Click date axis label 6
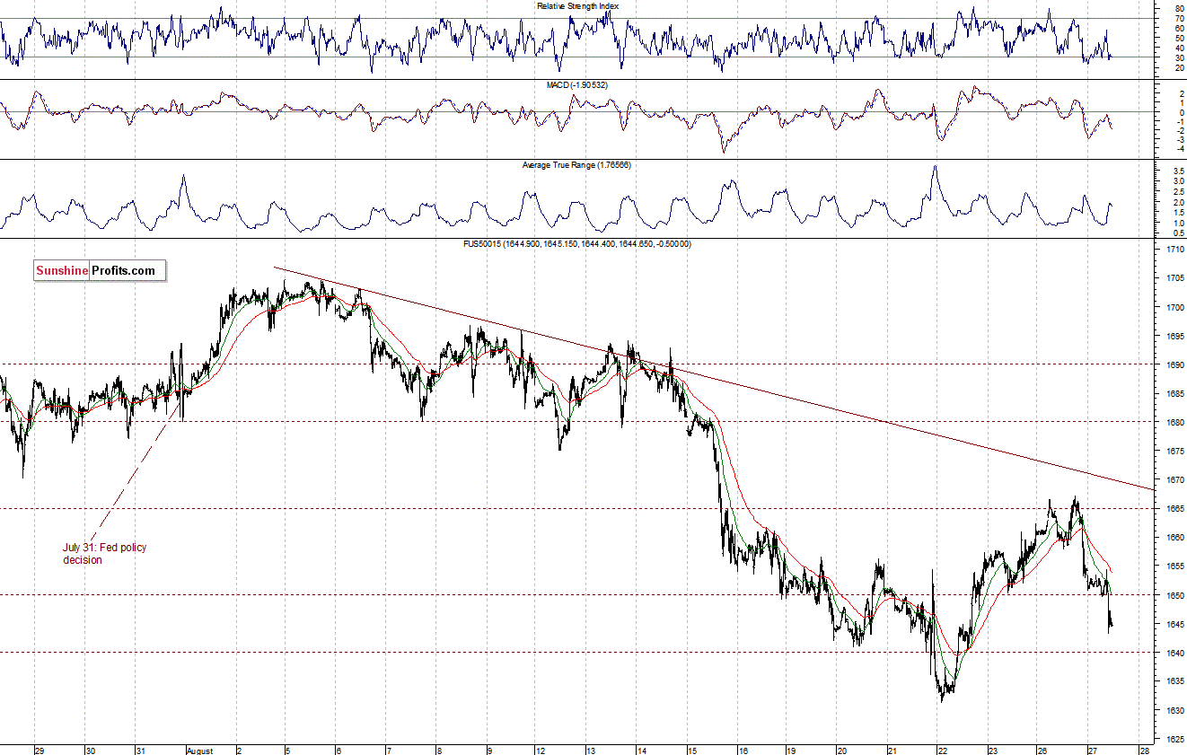Screen dimensions: 1187x755 338,750
